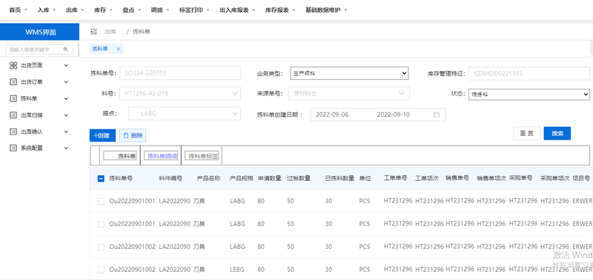Click the 拣料单 list icon in sidebar

[13, 99]
